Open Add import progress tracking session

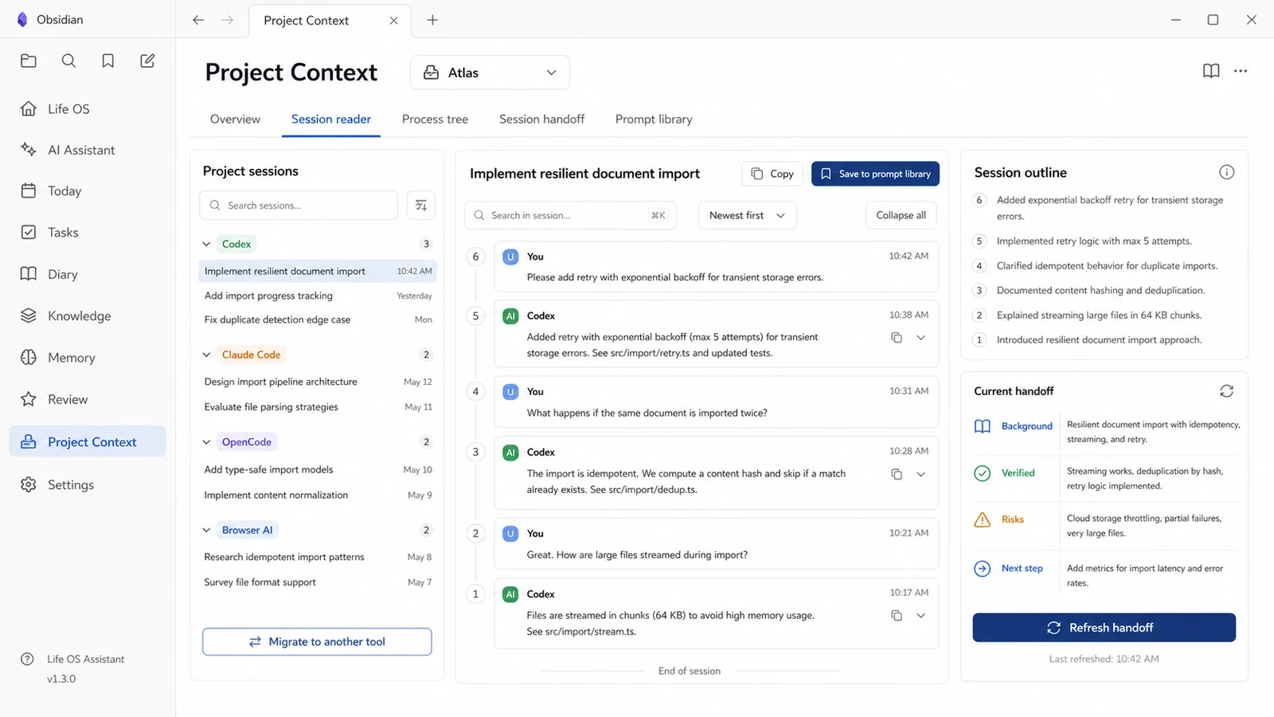(318, 296)
